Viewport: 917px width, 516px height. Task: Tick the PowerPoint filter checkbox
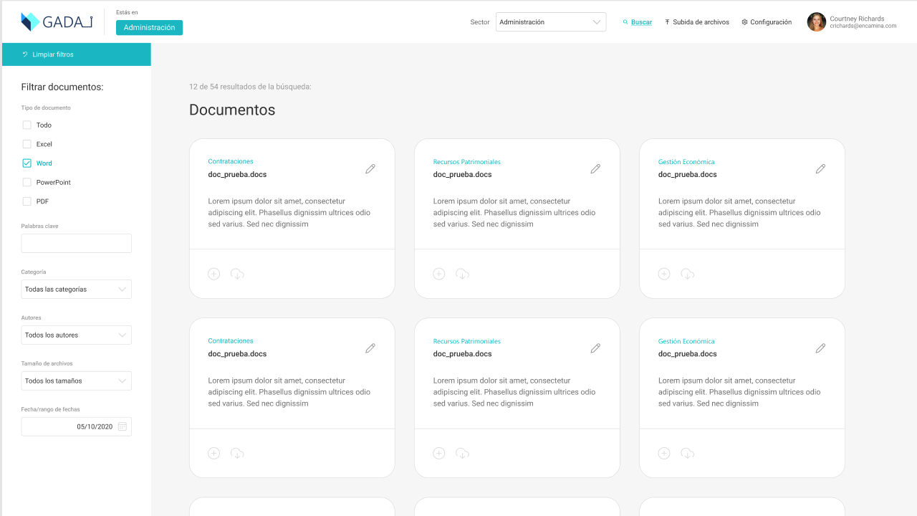(27, 182)
